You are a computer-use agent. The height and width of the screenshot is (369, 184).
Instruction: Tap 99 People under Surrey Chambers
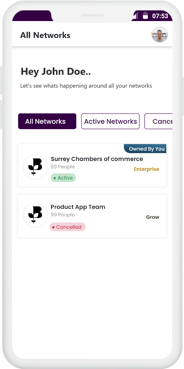click(x=63, y=167)
